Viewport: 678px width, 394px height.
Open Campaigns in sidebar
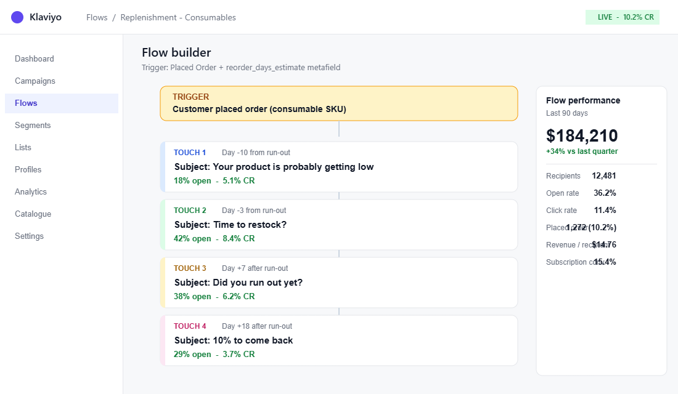pos(62,81)
